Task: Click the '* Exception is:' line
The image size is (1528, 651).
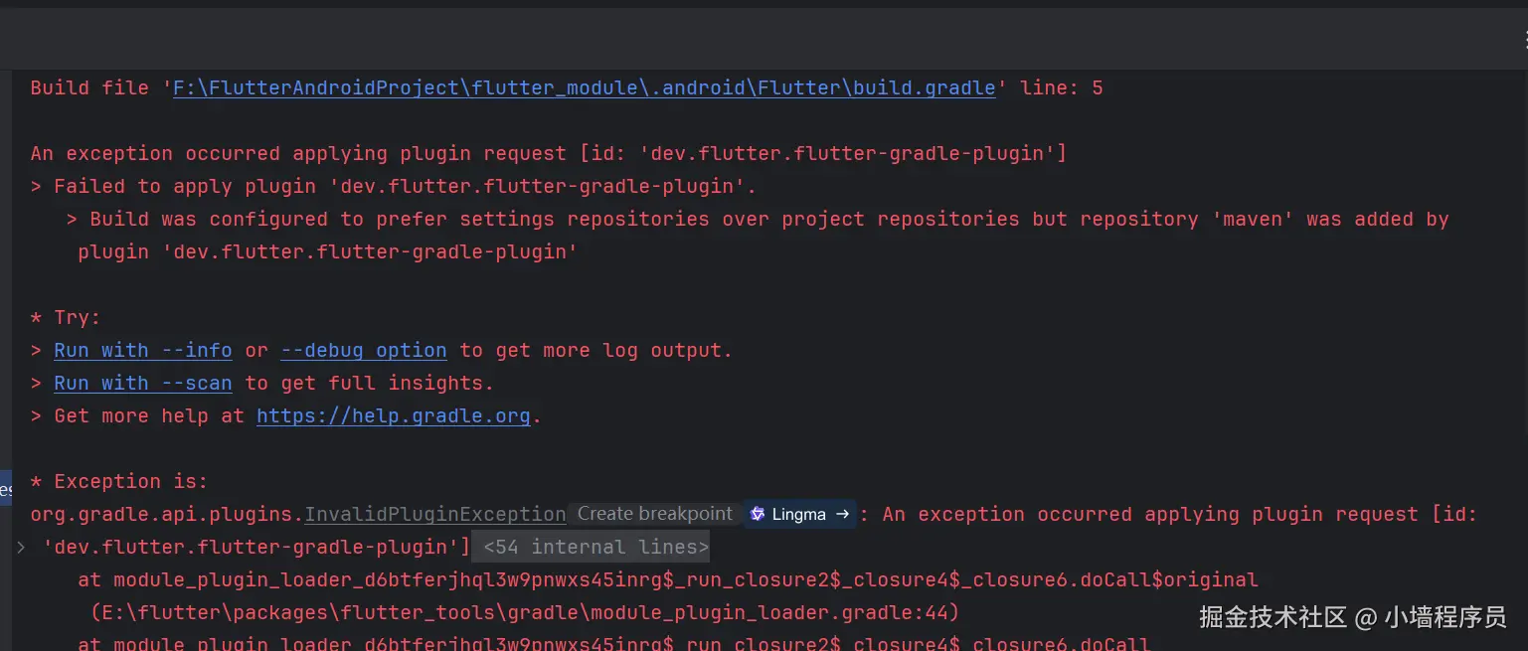Action: [x=119, y=481]
